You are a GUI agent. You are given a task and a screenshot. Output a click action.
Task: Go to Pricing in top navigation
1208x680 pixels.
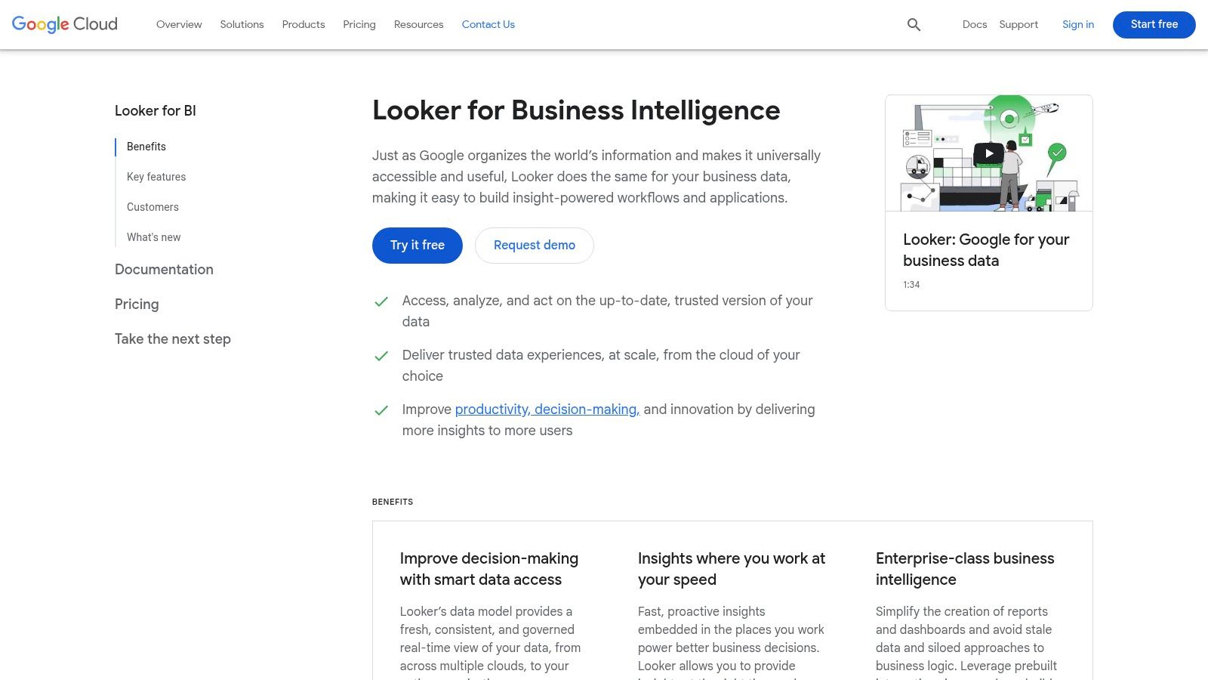(x=359, y=24)
